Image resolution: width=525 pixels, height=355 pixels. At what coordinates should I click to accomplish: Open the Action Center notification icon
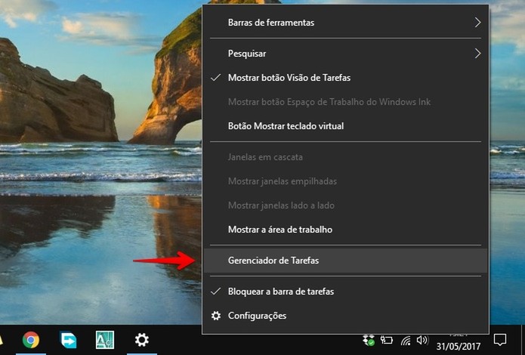coord(500,340)
